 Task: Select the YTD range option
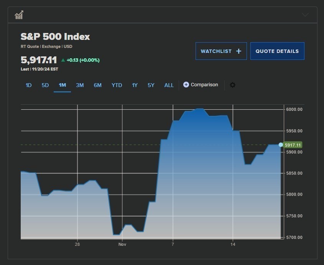coord(117,85)
